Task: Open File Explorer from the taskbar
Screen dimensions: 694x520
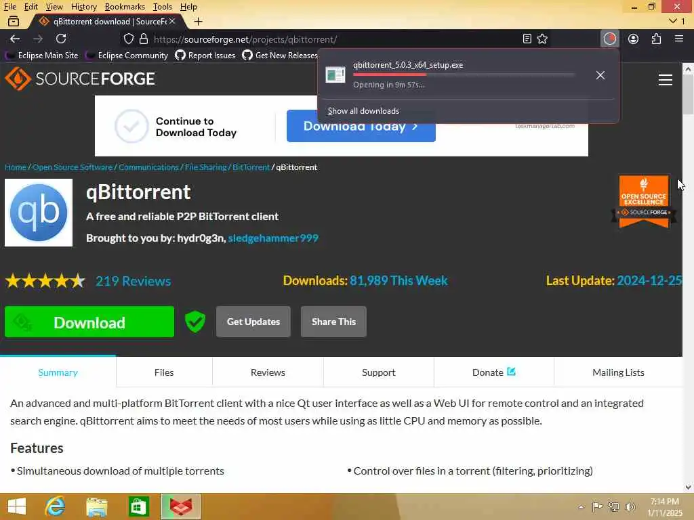Action: click(x=96, y=506)
